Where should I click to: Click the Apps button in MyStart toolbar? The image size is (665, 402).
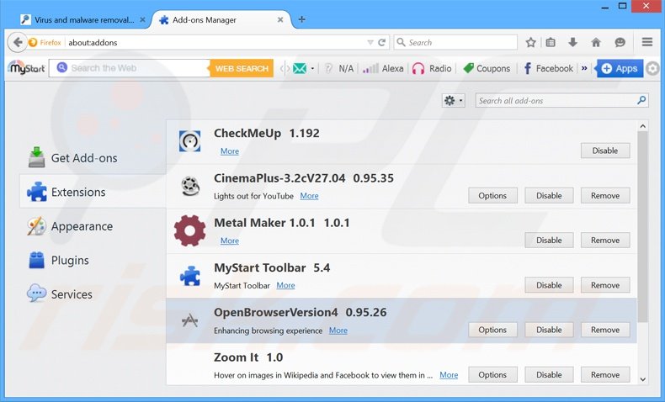(620, 69)
